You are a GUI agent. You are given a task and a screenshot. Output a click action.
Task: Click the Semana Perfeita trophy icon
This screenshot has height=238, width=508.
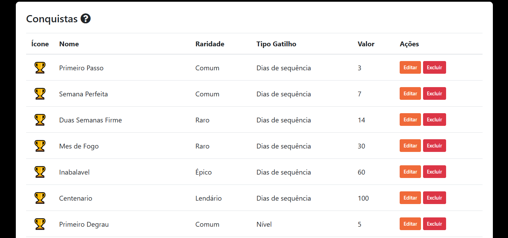click(40, 94)
